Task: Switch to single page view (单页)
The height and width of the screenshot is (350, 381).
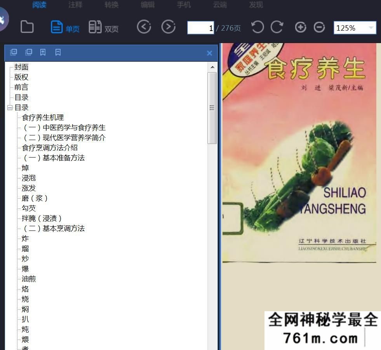Action: click(x=65, y=27)
